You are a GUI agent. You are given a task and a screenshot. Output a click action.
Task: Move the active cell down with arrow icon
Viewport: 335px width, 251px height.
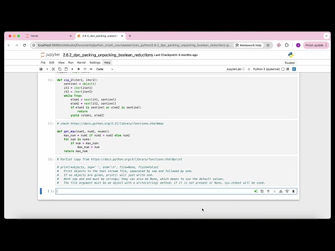(x=274, y=191)
